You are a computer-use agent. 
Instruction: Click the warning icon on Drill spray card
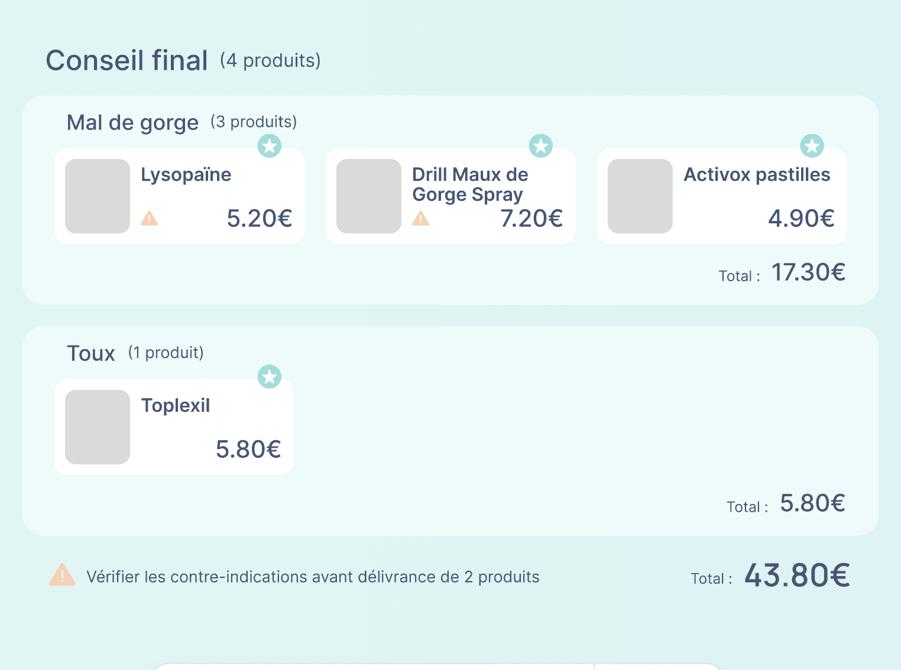pyautogui.click(x=421, y=219)
